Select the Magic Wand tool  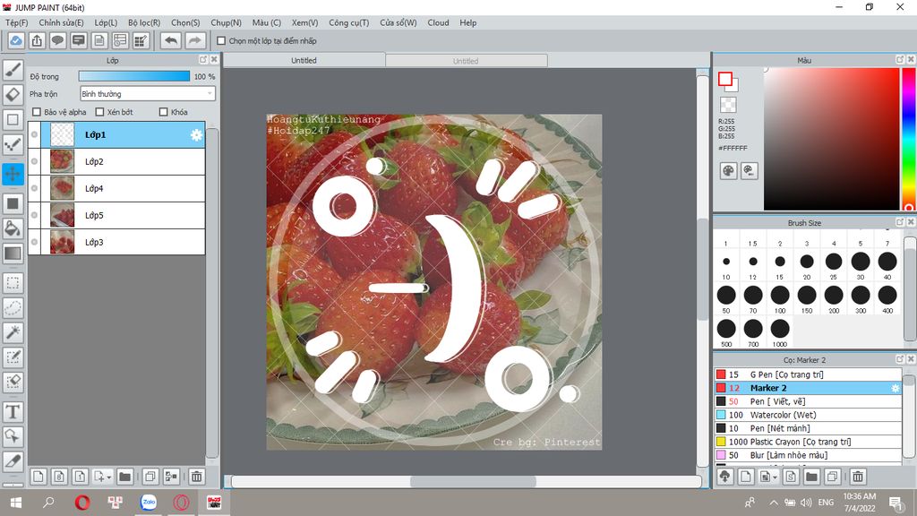pyautogui.click(x=13, y=332)
